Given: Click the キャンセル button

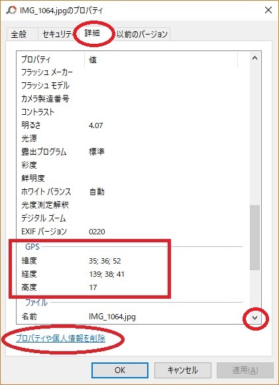Looking at the screenshot, I should click(183, 370).
